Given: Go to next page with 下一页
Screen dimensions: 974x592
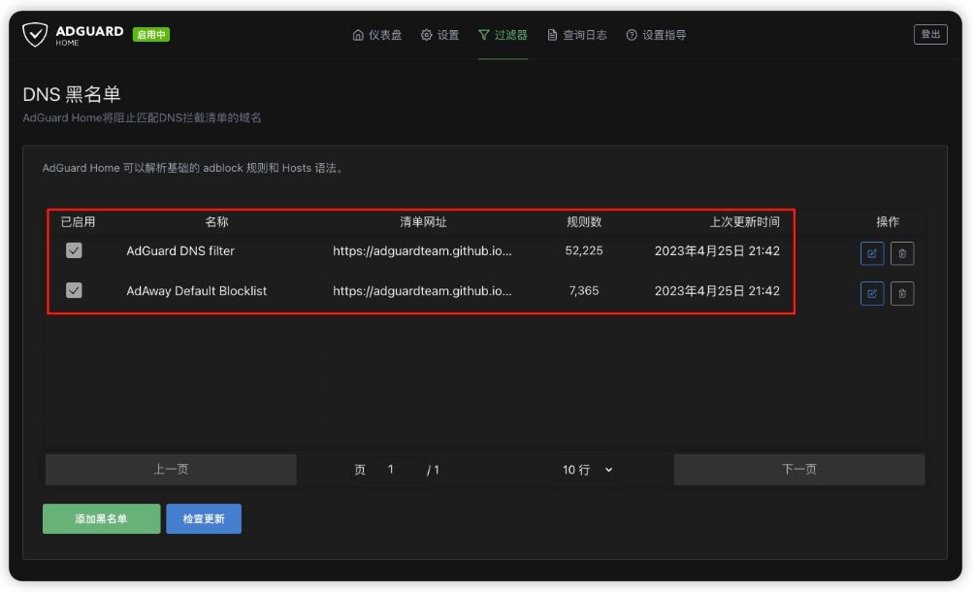Looking at the screenshot, I should tap(799, 469).
